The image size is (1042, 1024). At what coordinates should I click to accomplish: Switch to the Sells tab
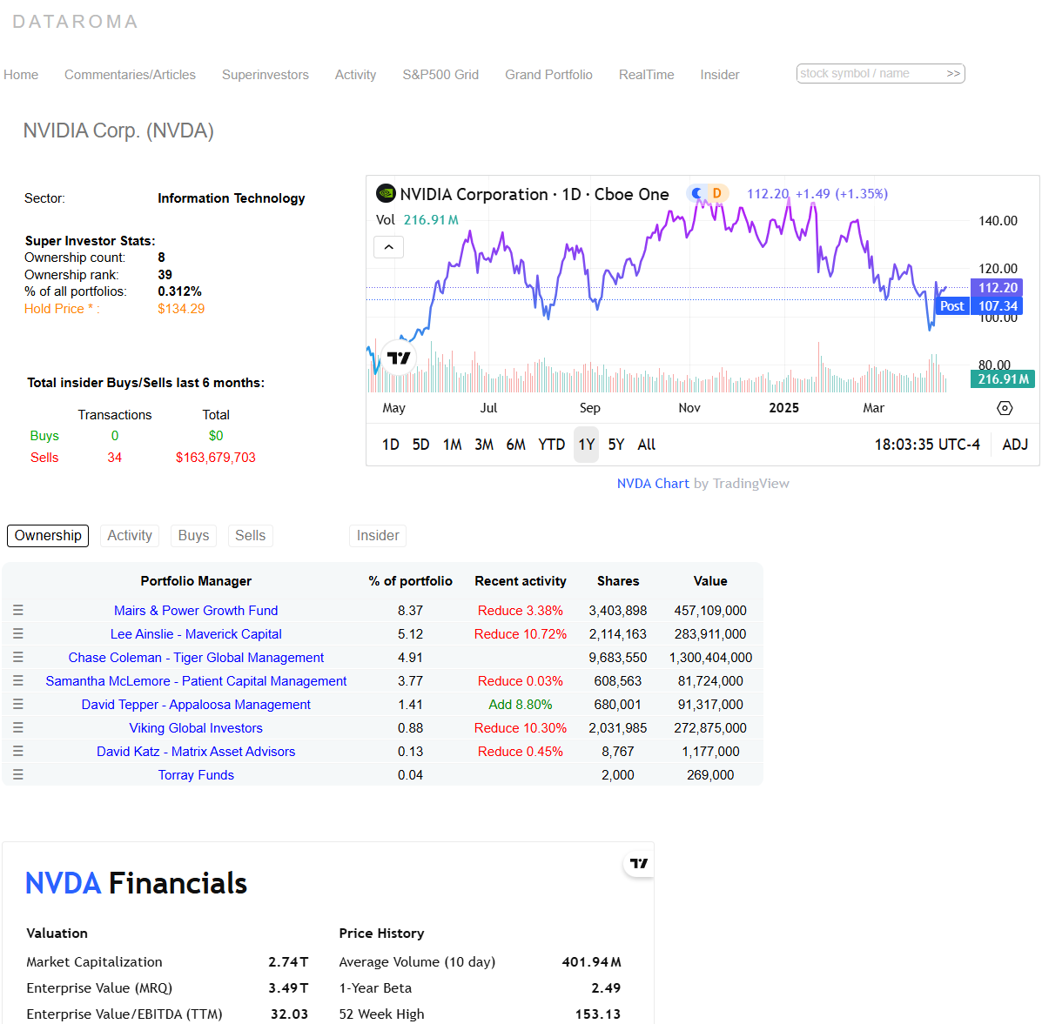click(250, 535)
